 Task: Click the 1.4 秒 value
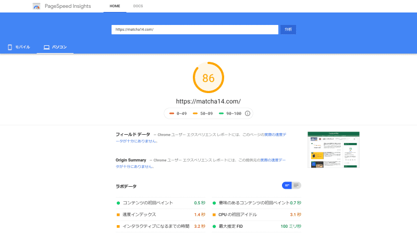tap(200, 215)
